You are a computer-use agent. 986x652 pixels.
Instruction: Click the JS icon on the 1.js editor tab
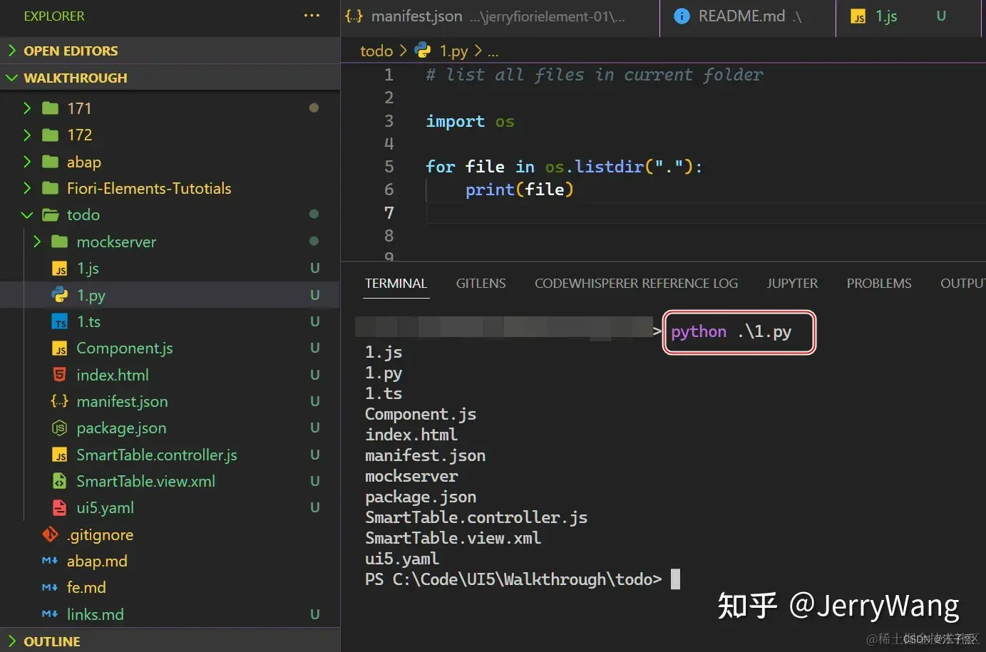pos(858,16)
